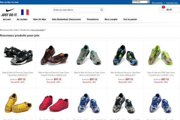Open the Bleu Hero Camo shoe image
Image resolution: width=180 pixels, height=120 pixels.
tap(125, 55)
